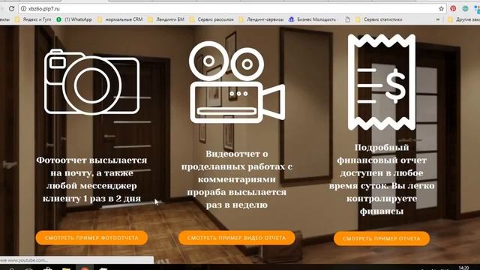Click the Бизнес Молодость bookmark favicon
Screen dimensions: 480x270
tap(292, 19)
